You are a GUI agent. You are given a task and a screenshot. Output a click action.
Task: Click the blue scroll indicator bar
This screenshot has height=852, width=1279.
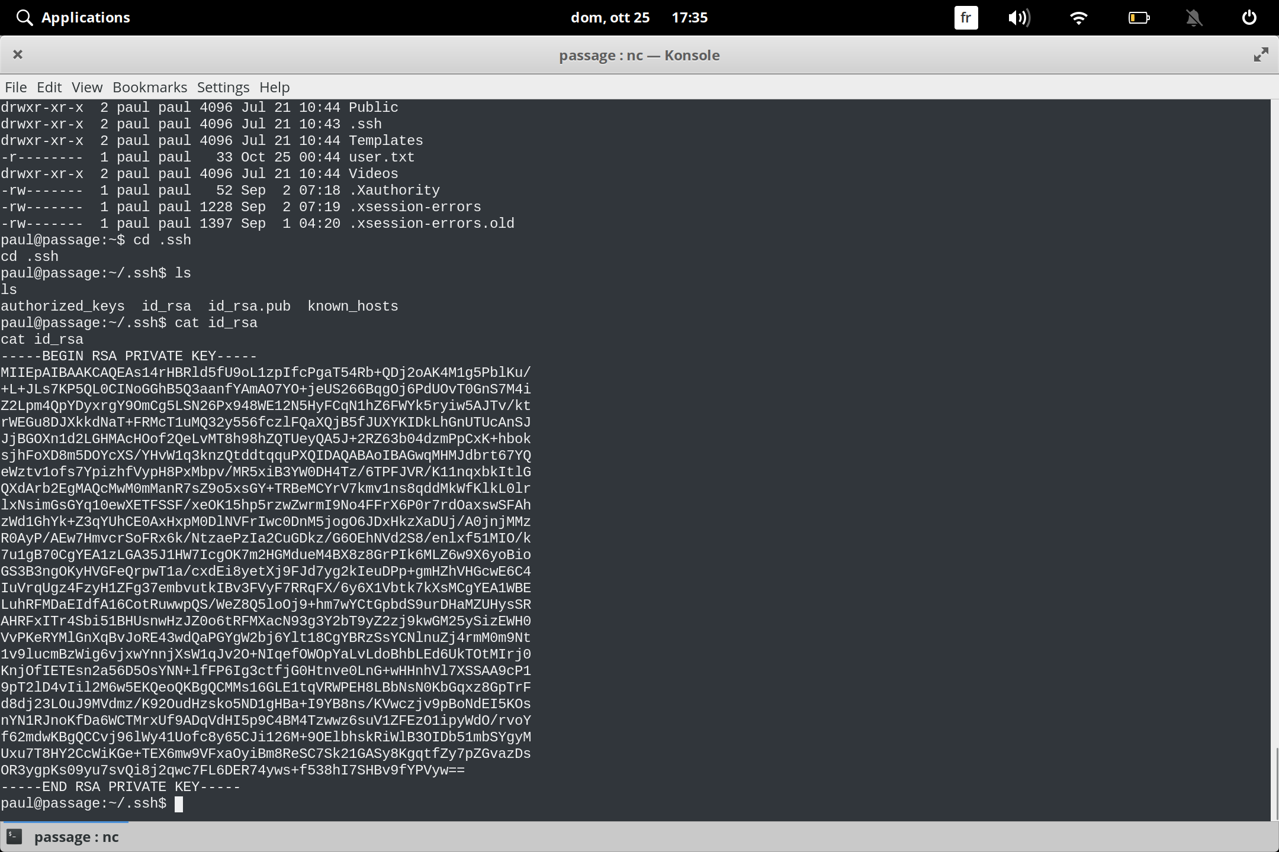[x=65, y=821]
